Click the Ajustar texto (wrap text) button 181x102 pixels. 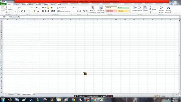[x=62, y=8]
